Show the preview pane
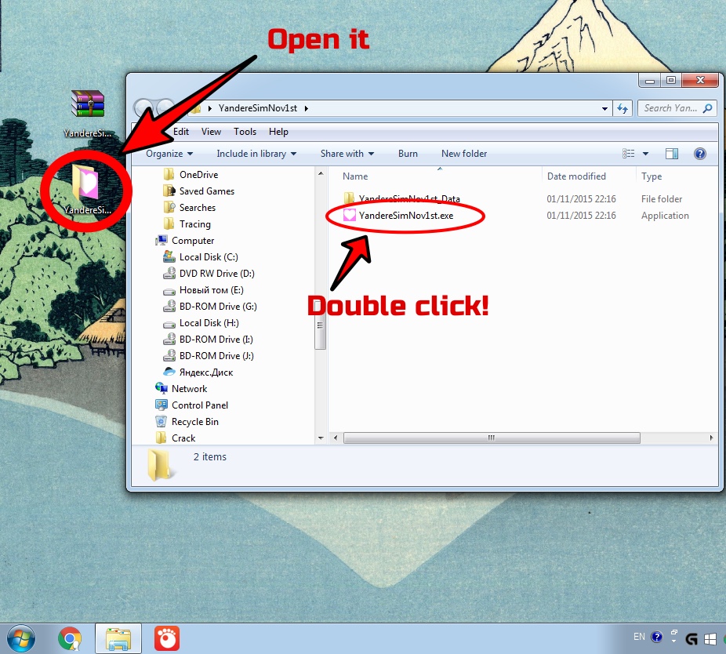 tap(671, 154)
